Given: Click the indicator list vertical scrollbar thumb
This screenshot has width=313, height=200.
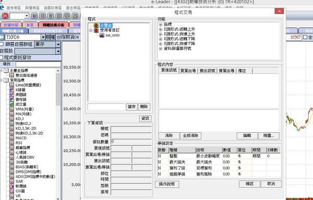Looking at the screenshot, I should (58, 89).
